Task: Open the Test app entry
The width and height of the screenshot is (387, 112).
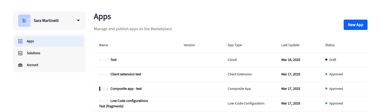Action: tap(113, 60)
